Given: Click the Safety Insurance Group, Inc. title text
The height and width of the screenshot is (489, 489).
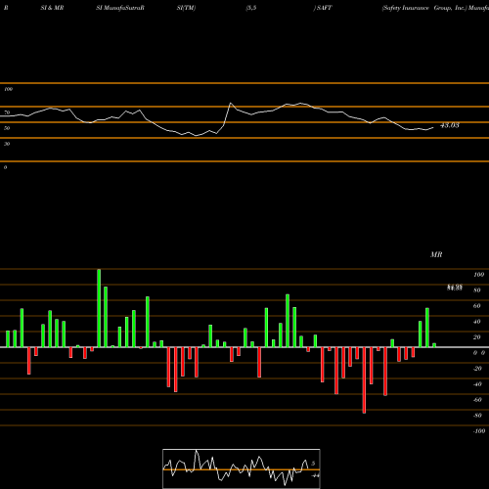Looking at the screenshot, I should (424, 8).
